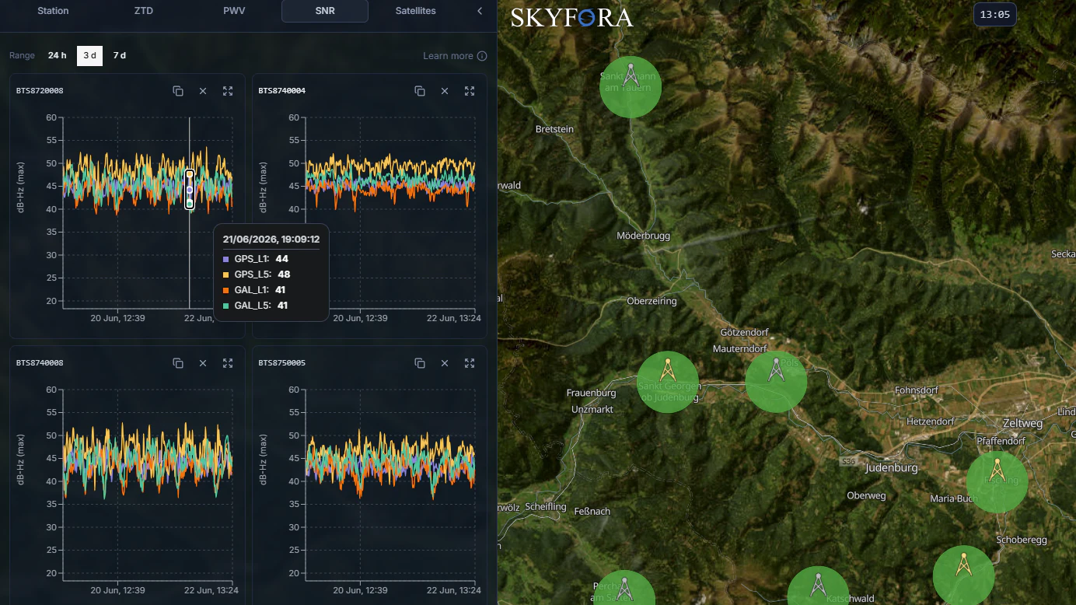Copy the BTS8720008 chart
This screenshot has height=605, width=1076.
click(x=178, y=91)
